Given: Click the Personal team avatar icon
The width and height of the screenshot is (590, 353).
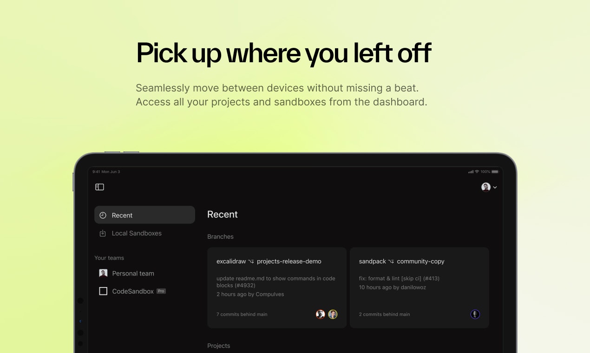Looking at the screenshot, I should [x=103, y=273].
